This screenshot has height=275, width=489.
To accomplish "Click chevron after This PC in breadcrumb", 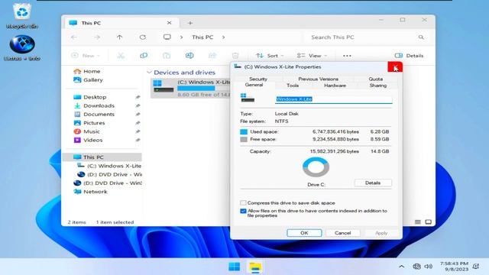I will coord(223,37).
